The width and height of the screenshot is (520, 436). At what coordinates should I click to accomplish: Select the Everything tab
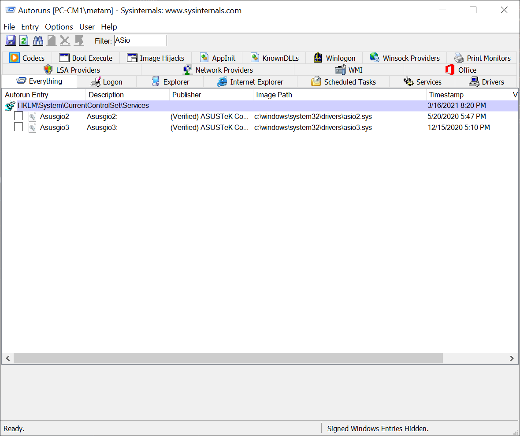click(39, 81)
